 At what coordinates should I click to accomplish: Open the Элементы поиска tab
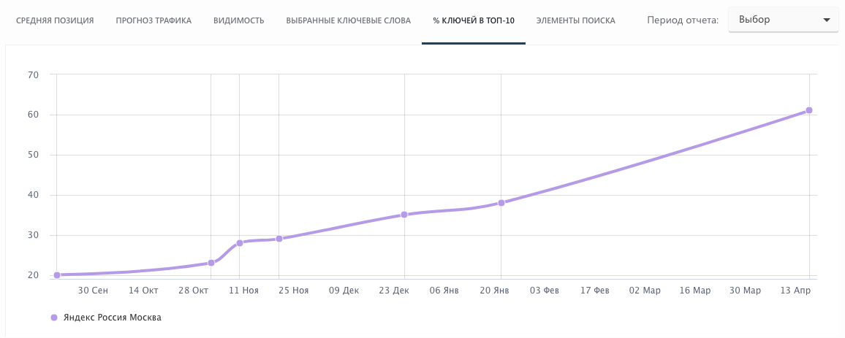(575, 20)
